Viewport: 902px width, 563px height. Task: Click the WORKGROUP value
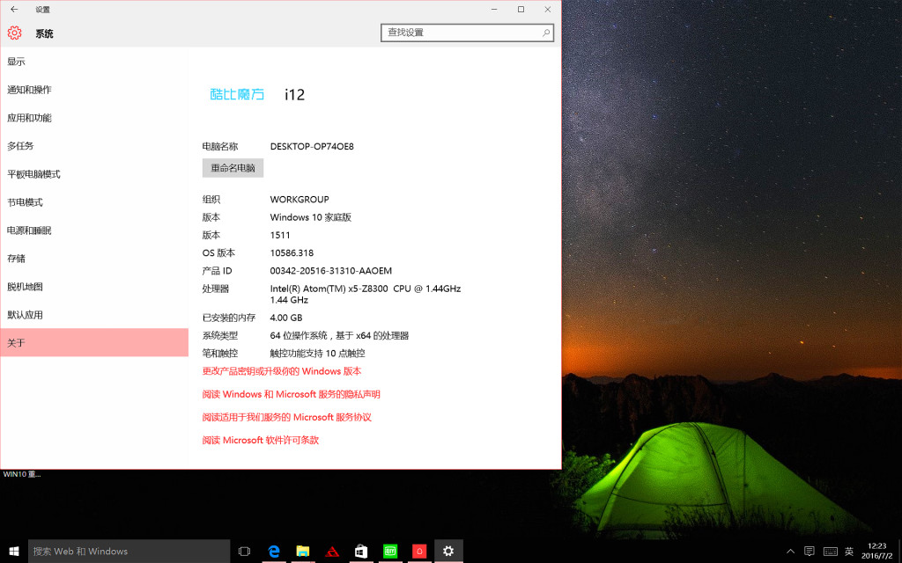click(x=299, y=200)
